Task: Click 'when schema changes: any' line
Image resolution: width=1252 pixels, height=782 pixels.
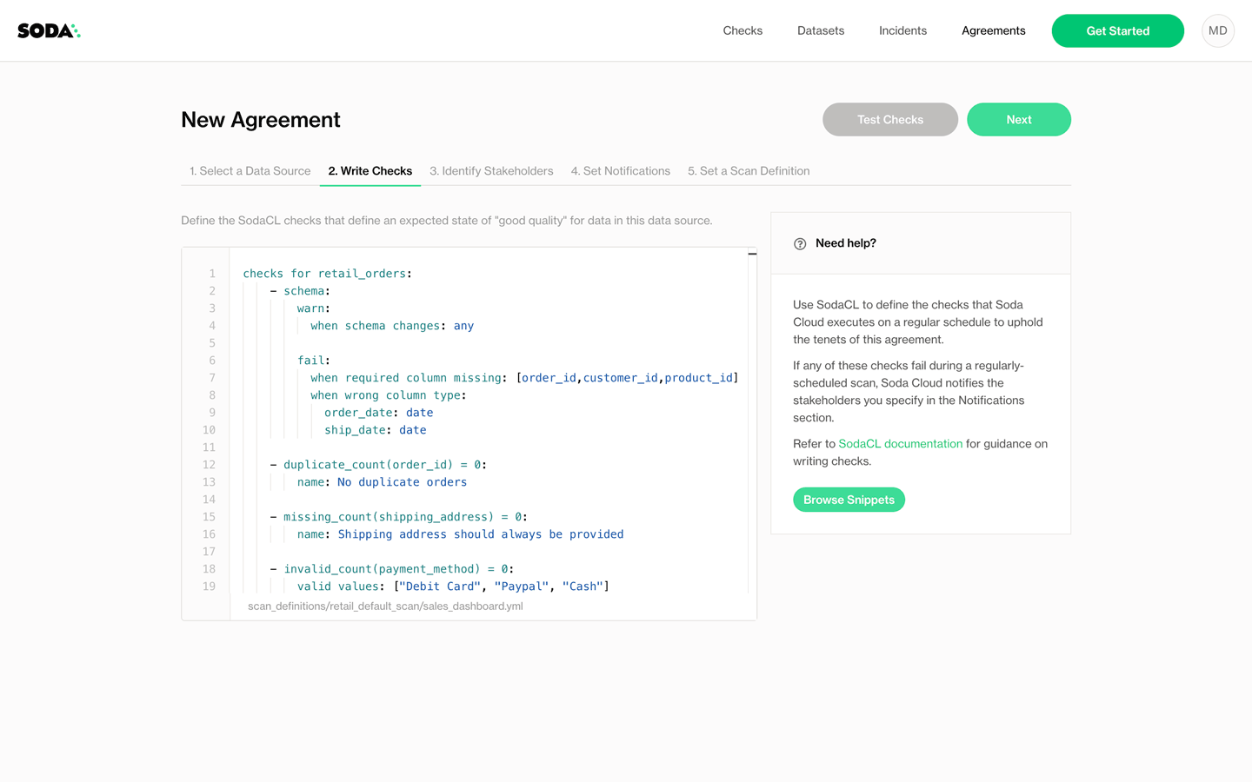Action: coord(392,326)
